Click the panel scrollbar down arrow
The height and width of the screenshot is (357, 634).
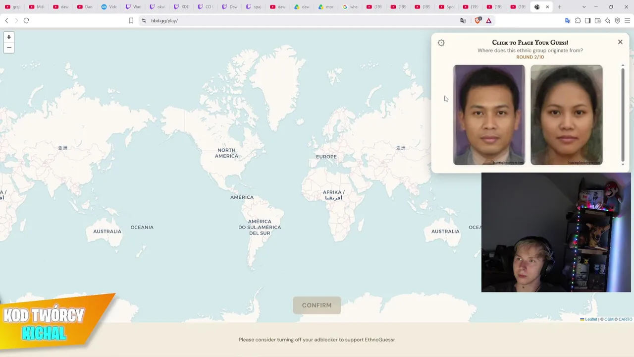tap(623, 165)
